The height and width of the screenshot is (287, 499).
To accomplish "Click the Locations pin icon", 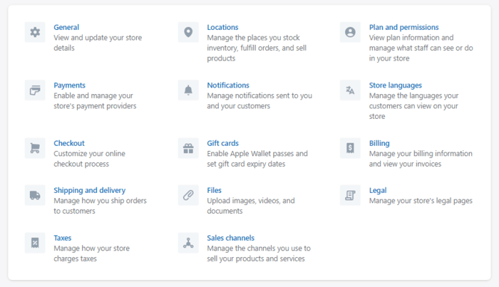I will click(x=188, y=32).
